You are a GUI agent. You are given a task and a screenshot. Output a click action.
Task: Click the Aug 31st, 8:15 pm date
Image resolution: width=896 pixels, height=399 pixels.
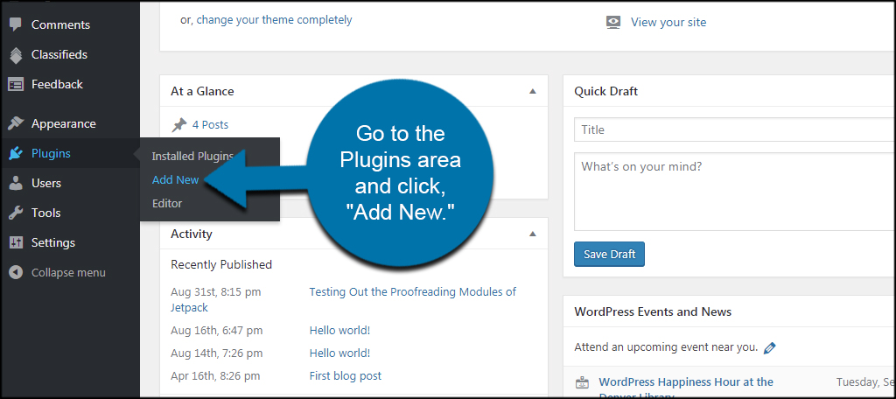pos(216,292)
